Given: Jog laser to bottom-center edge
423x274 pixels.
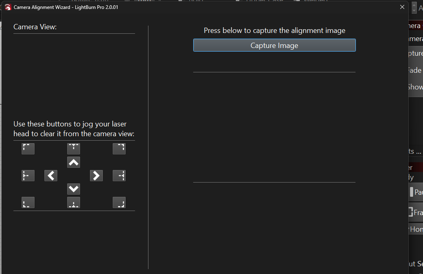Looking at the screenshot, I should coord(74,202).
